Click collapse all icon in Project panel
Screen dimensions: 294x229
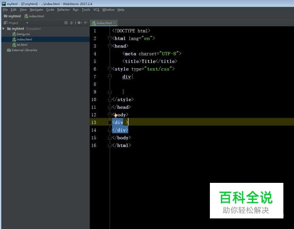tap(71, 23)
